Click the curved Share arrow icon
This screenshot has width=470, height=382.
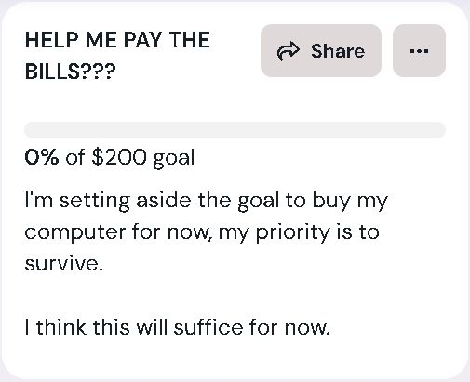pos(289,51)
